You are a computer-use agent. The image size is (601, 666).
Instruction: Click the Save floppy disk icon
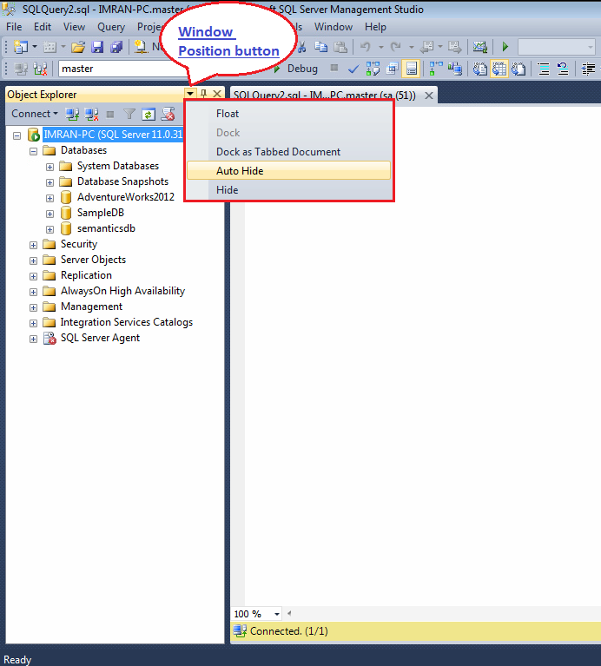click(x=97, y=47)
